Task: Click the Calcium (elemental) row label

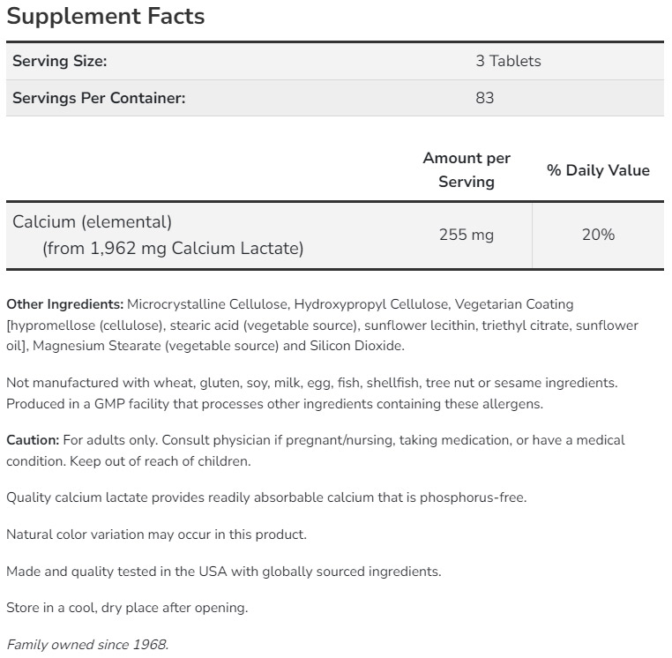Action: 92,221
